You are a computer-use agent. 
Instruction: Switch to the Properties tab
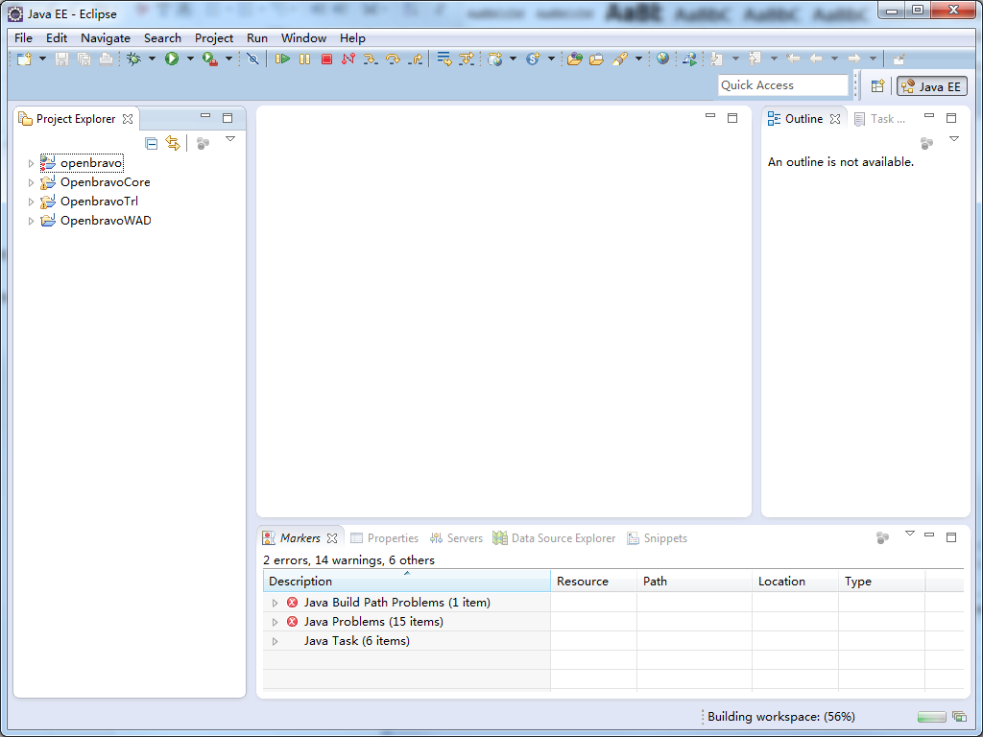[384, 538]
